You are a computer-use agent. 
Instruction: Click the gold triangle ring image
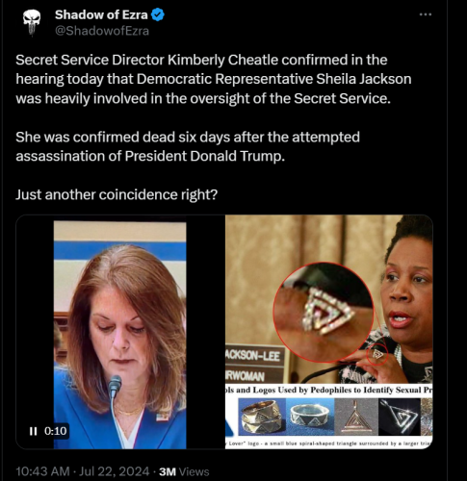point(262,417)
